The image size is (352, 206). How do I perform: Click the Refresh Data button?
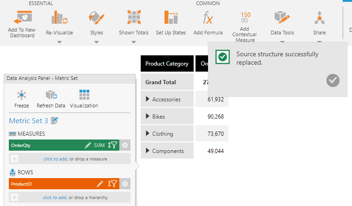click(51, 96)
